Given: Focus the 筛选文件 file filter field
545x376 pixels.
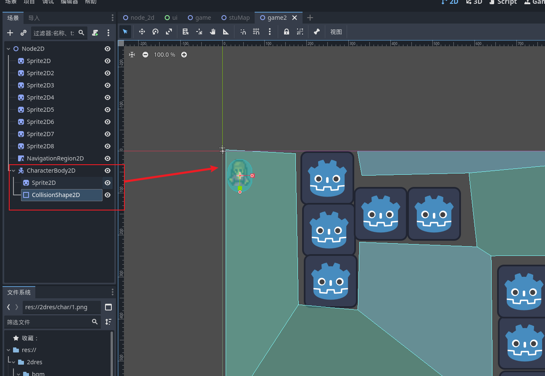Looking at the screenshot, I should pyautogui.click(x=53, y=322).
